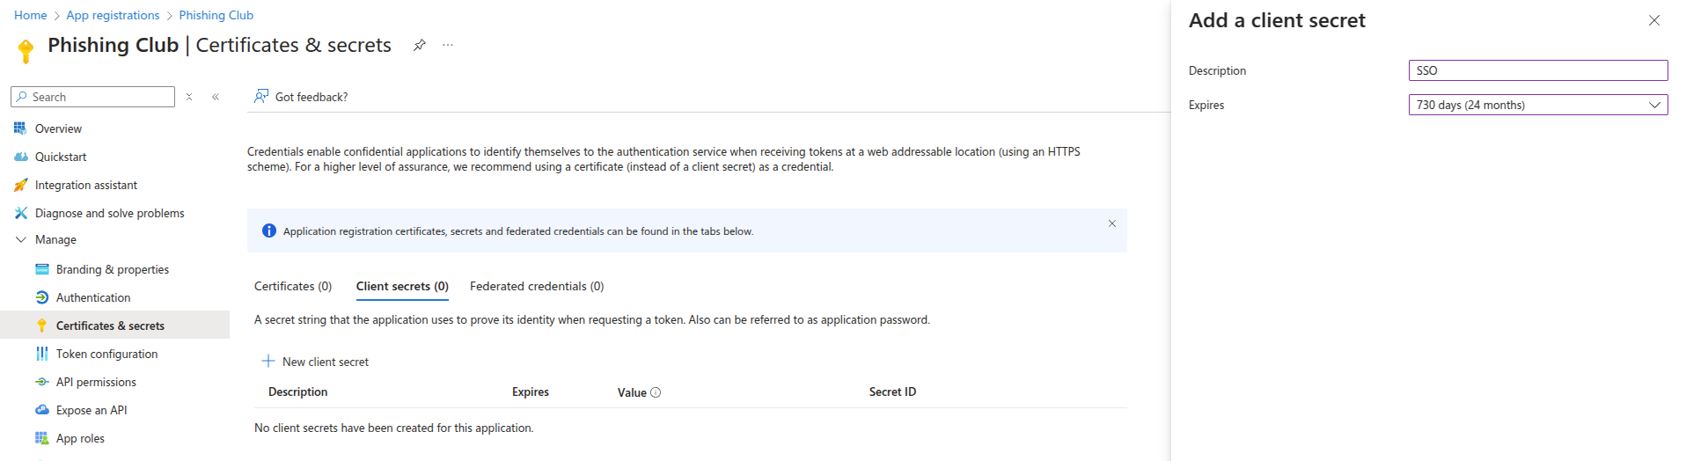Screen dimensions: 1686x461
Task: Click the Value column header
Action: 632,392
